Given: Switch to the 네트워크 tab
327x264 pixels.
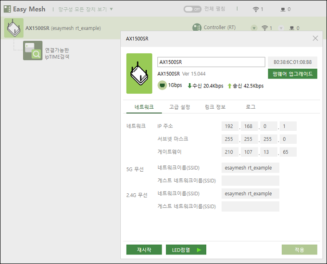Looking at the screenshot, I should 144,107.
